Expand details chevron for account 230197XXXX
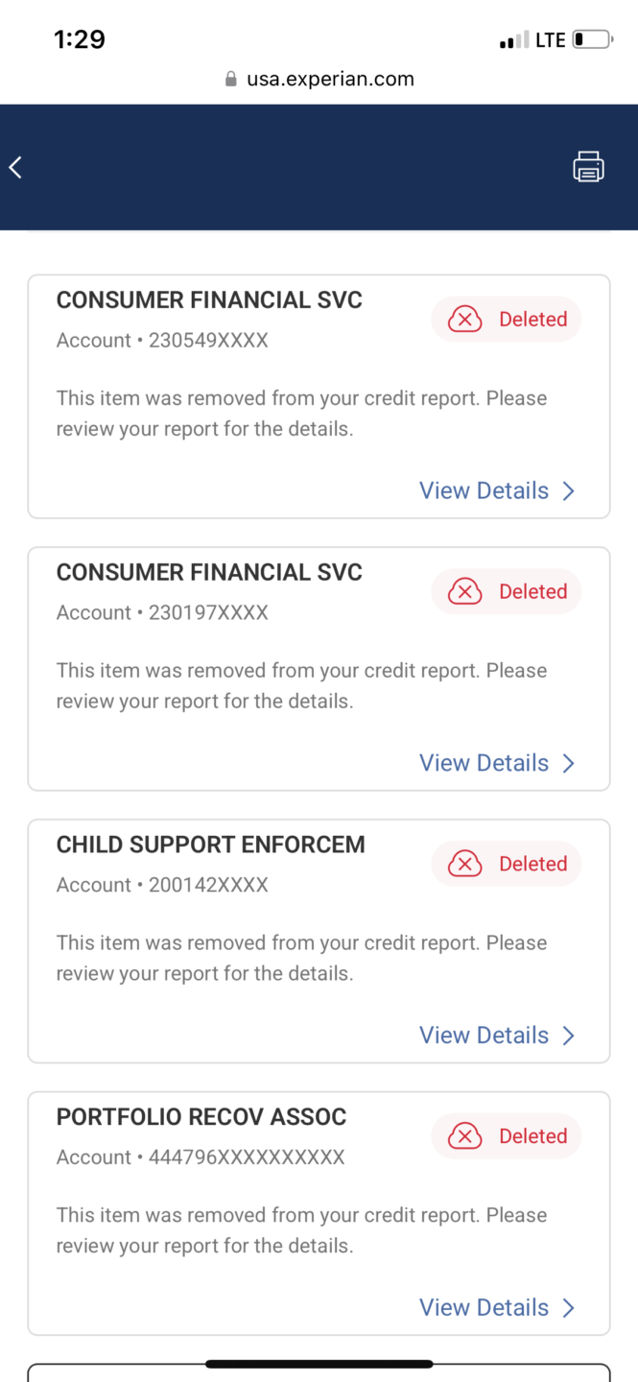Image resolution: width=638 pixels, height=1382 pixels. [569, 764]
